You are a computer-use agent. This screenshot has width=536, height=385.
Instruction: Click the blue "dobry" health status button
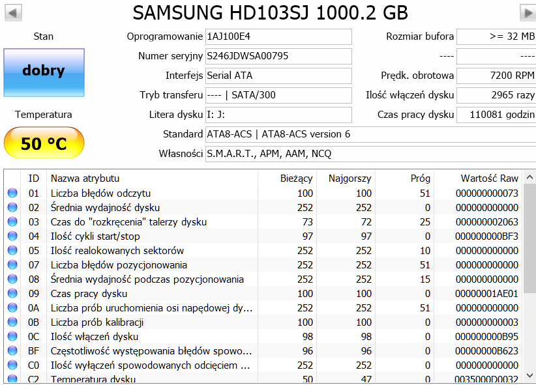coord(44,72)
